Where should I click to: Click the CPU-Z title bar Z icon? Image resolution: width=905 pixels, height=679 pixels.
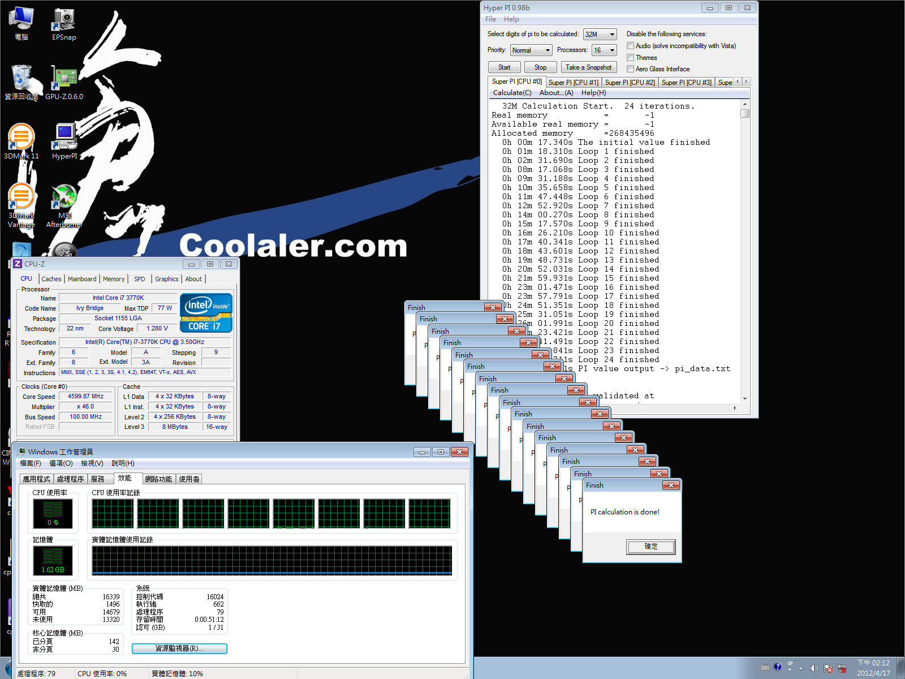(x=18, y=264)
